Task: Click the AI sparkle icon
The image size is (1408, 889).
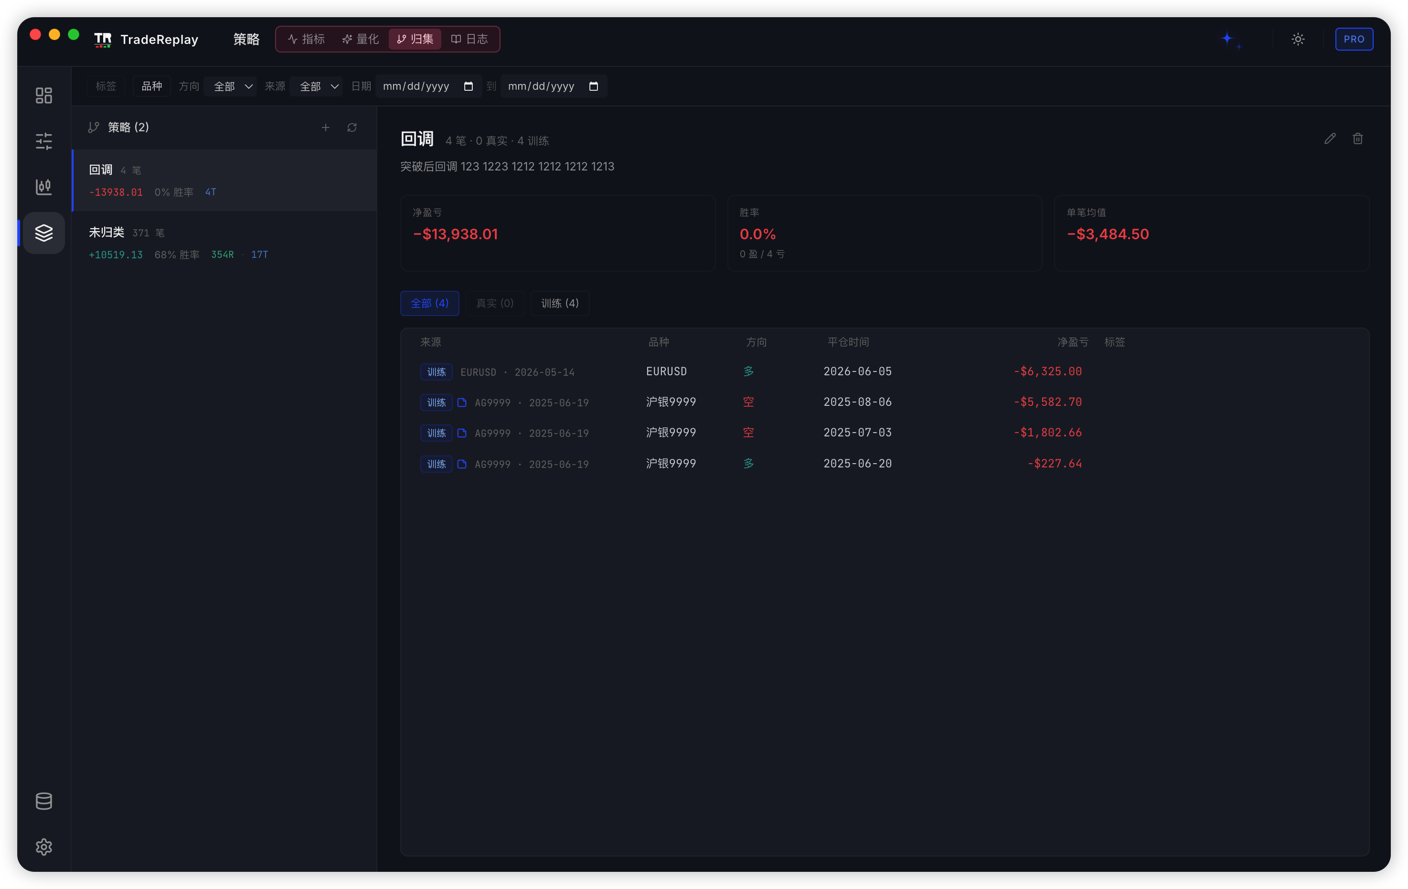Action: (x=1230, y=40)
